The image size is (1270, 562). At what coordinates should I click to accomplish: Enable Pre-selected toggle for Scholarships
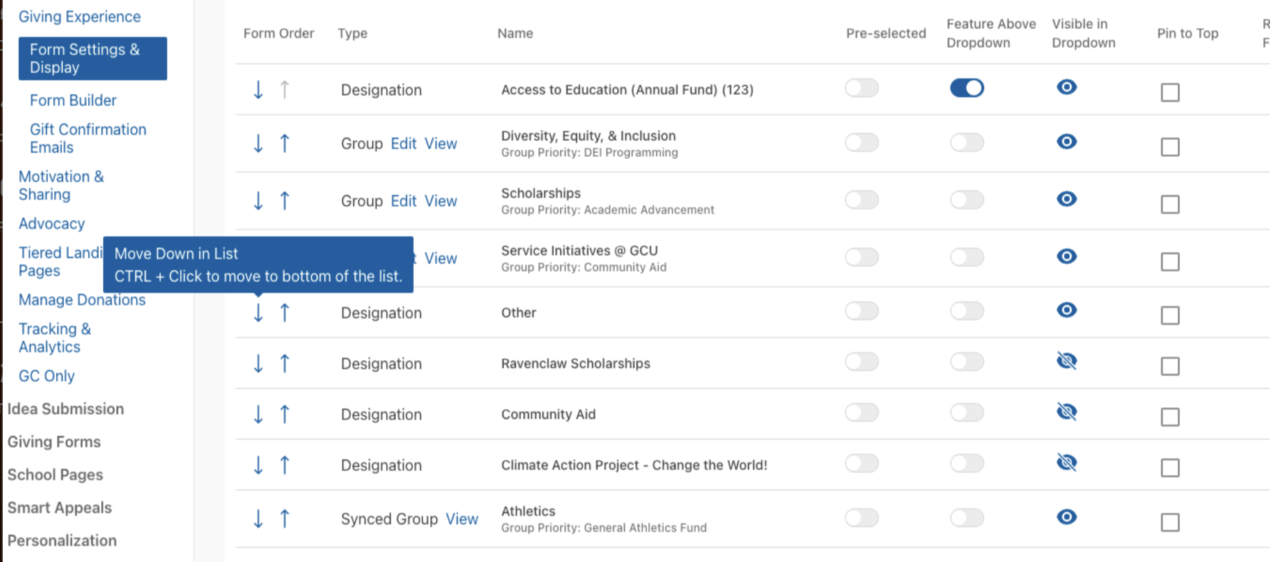[862, 200]
